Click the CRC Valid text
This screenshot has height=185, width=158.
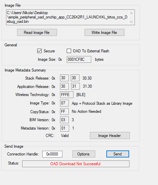[x=65, y=136]
